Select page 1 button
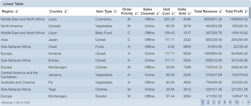Image resolution: width=251 pixels, height=106 pixels. click(x=203, y=102)
